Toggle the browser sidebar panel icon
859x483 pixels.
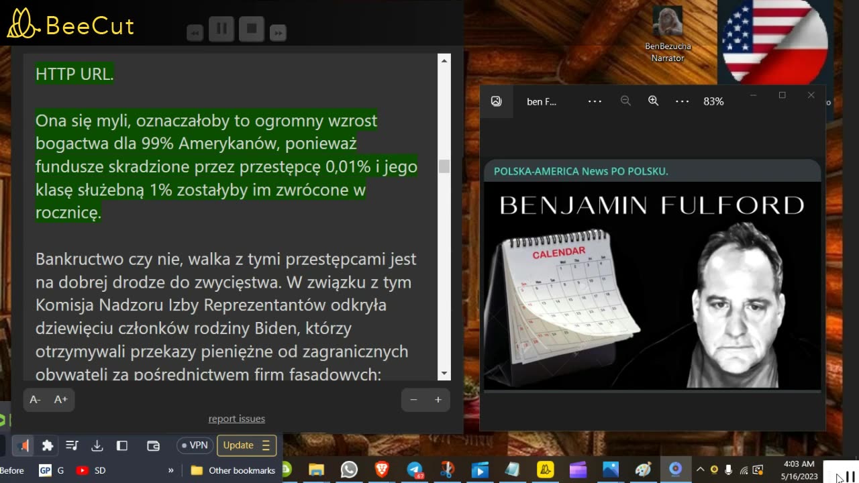click(x=122, y=445)
